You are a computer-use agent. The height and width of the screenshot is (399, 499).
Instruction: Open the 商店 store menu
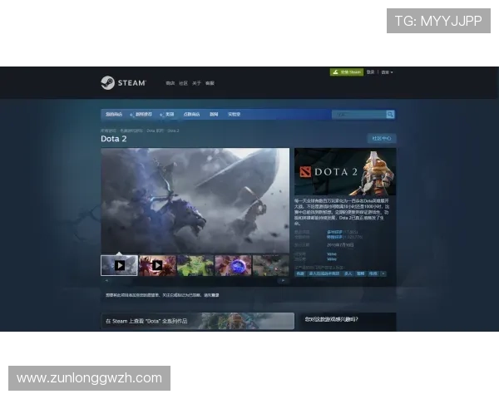[x=170, y=83]
